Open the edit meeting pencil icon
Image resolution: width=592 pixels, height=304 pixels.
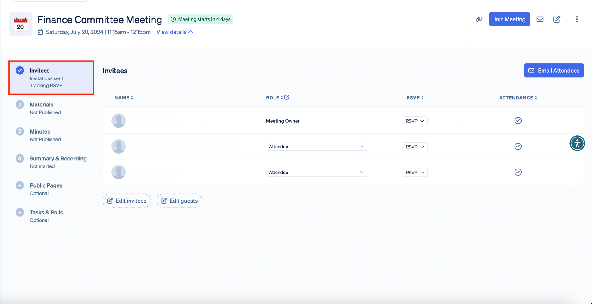557,19
